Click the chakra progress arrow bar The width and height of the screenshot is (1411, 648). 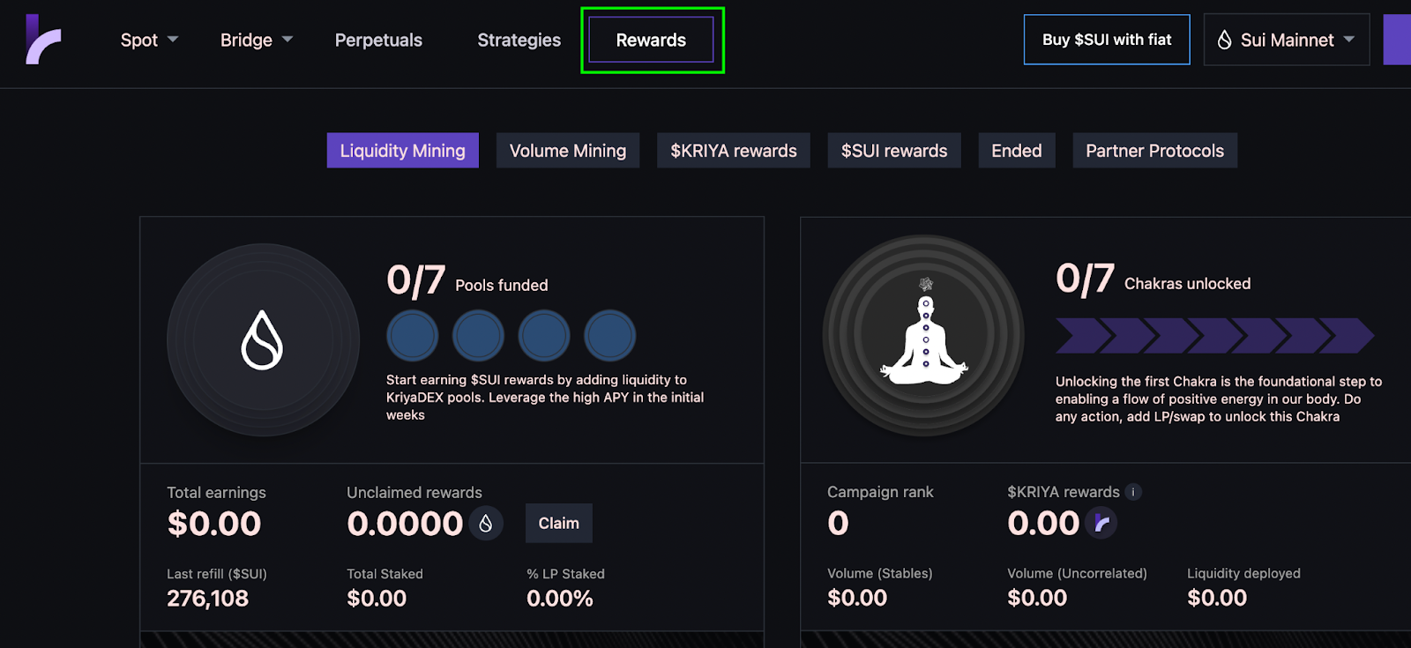(1214, 336)
